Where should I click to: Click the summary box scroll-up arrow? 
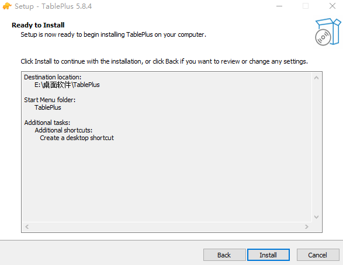click(316, 78)
